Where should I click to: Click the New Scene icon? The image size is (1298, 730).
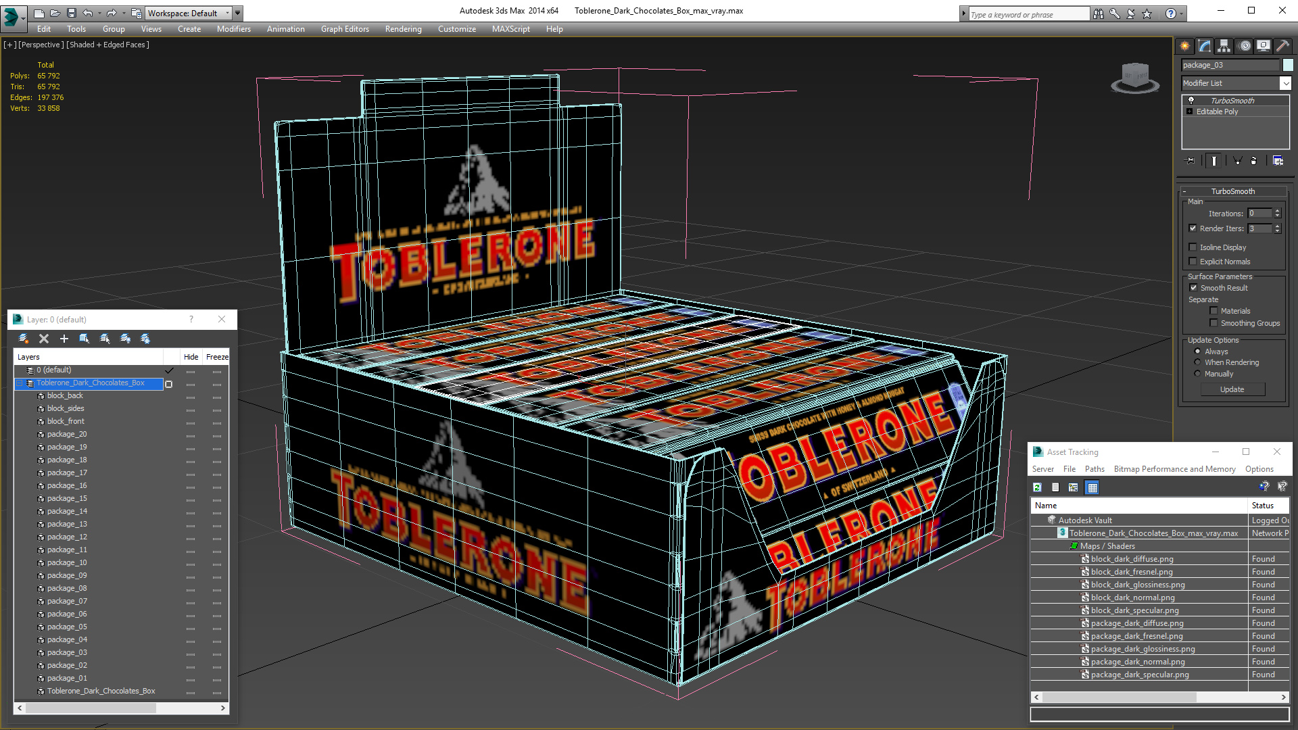tap(39, 13)
